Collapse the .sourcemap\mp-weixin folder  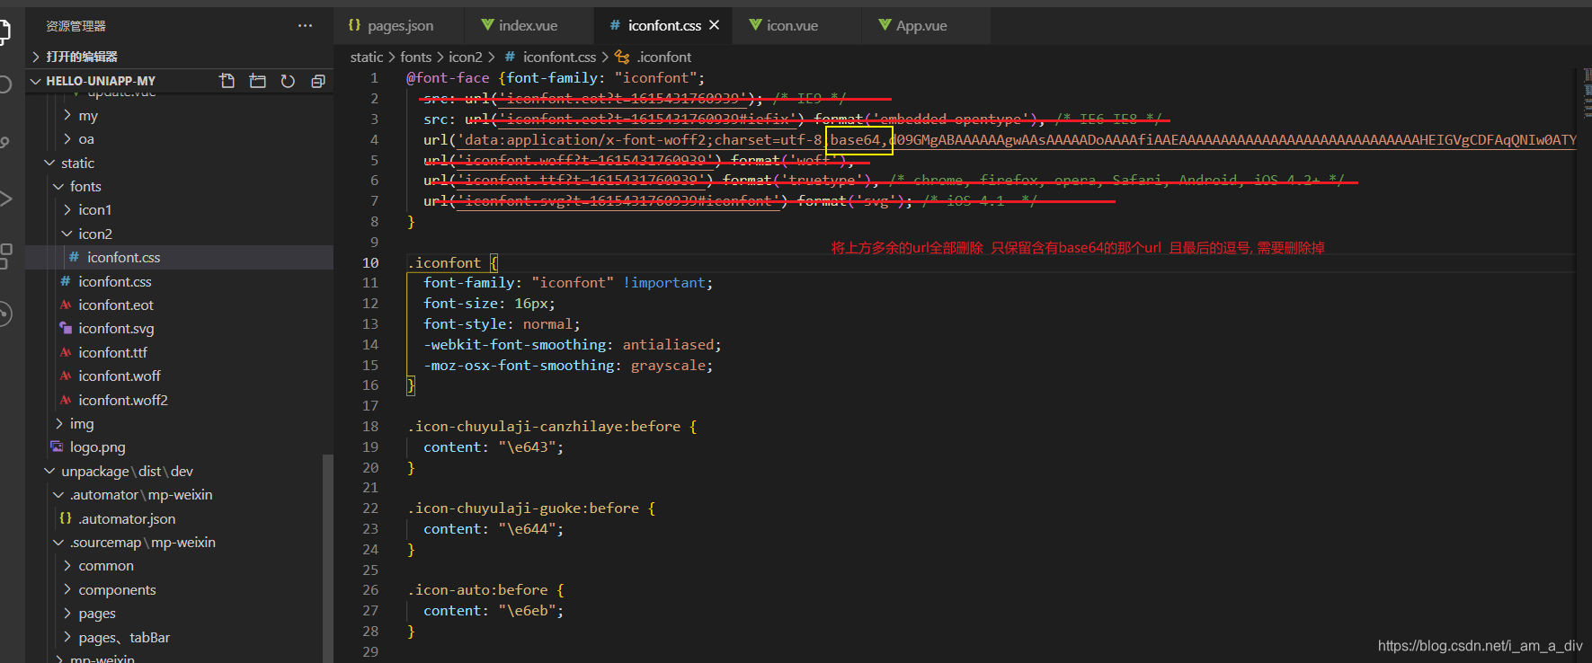(x=179, y=542)
